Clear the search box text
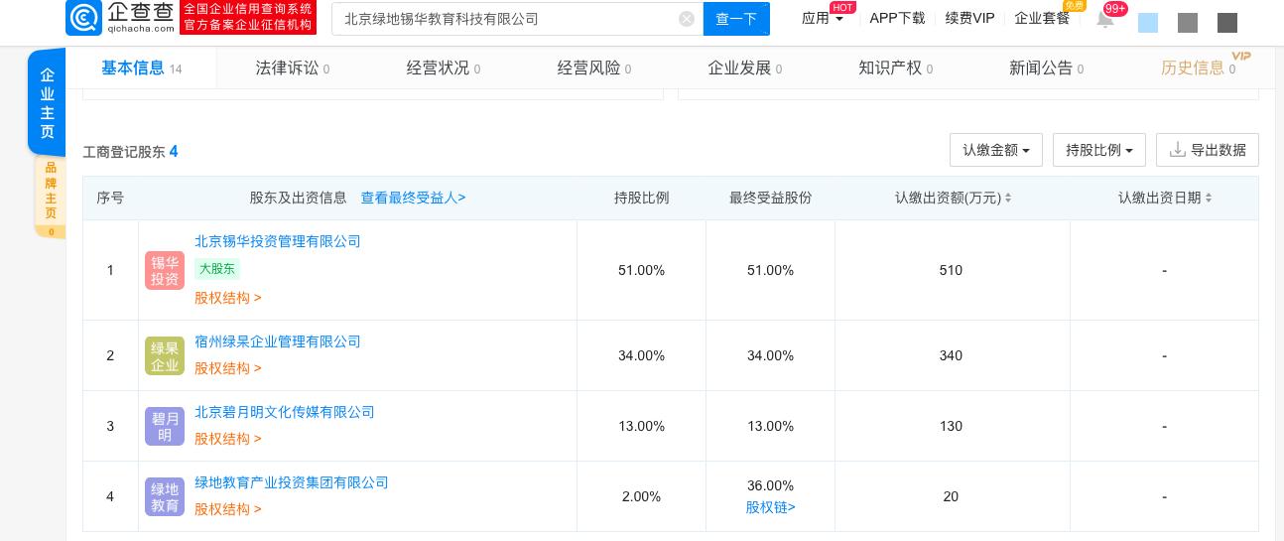This screenshot has width=1284, height=541. [687, 19]
